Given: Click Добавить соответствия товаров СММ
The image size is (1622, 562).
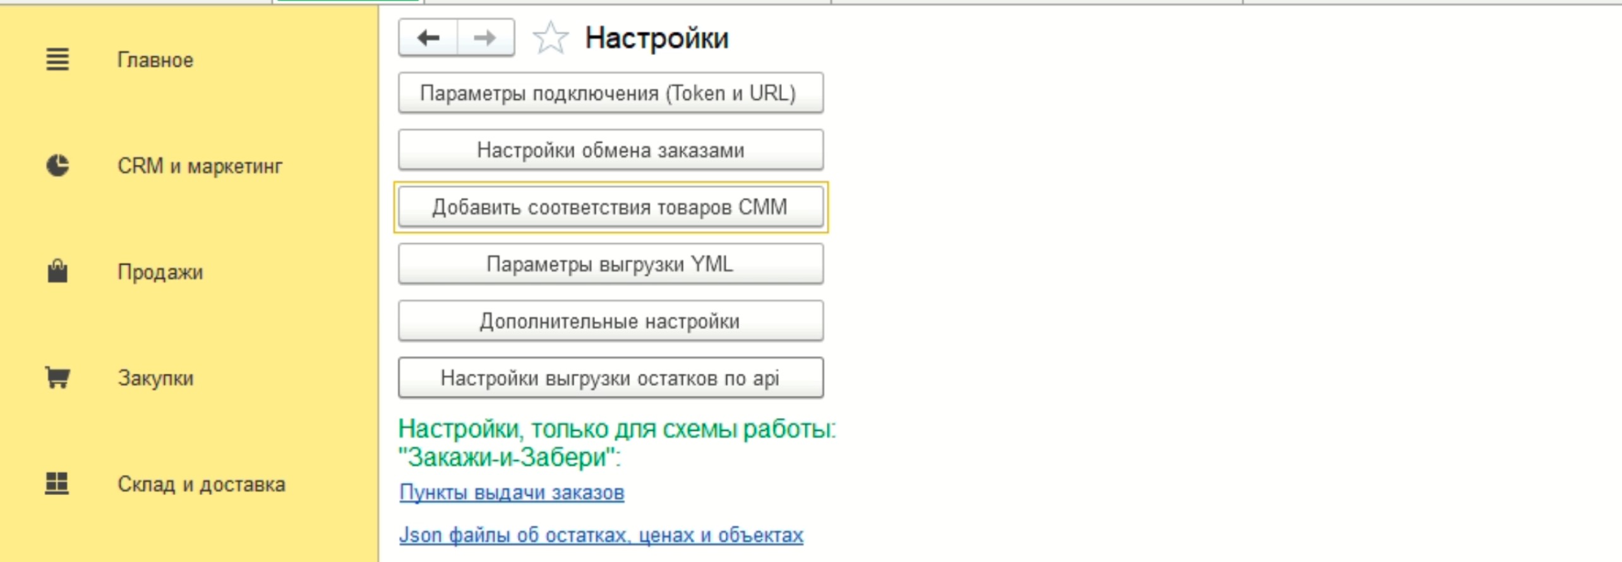Looking at the screenshot, I should coord(611,207).
